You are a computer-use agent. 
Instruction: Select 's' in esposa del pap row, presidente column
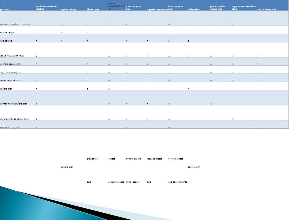coord(36,33)
